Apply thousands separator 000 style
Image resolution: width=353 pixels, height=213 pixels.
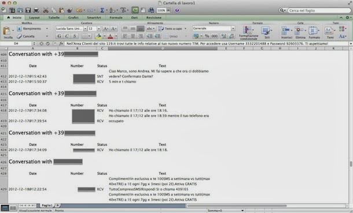coord(214,36)
